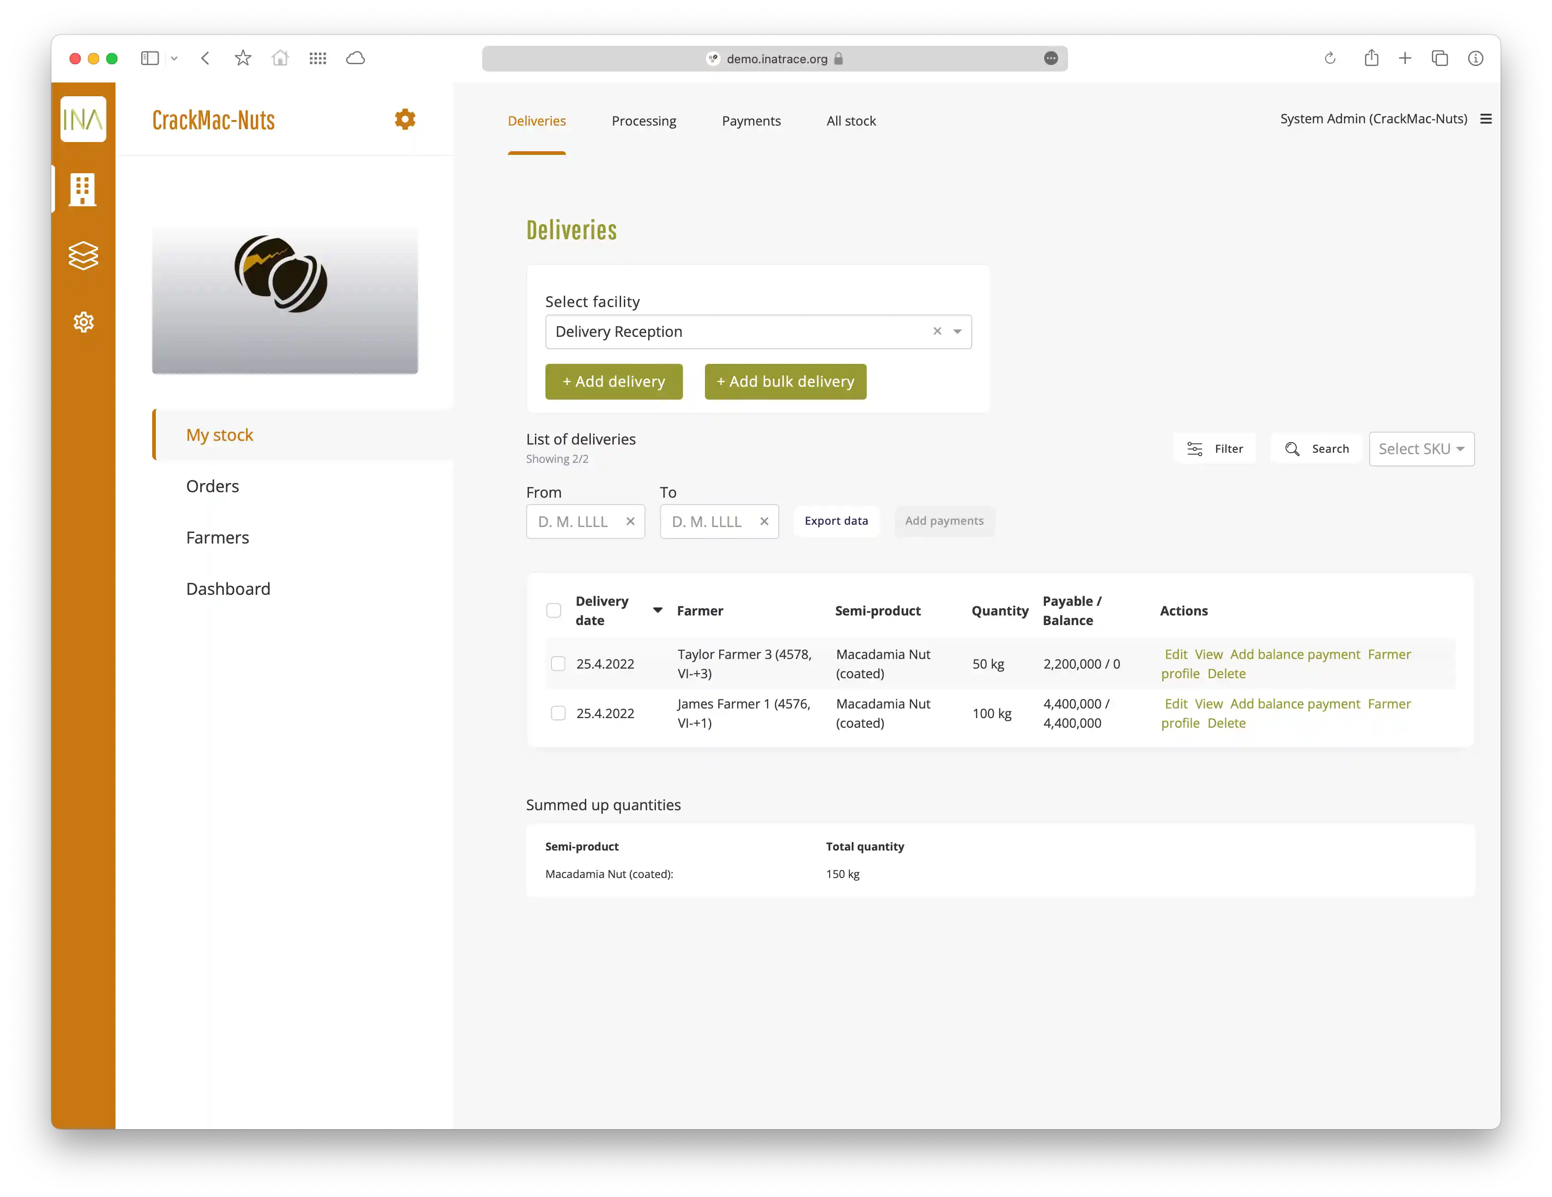1552x1197 pixels.
Task: Click the Add bulk delivery button
Action: pyautogui.click(x=785, y=381)
